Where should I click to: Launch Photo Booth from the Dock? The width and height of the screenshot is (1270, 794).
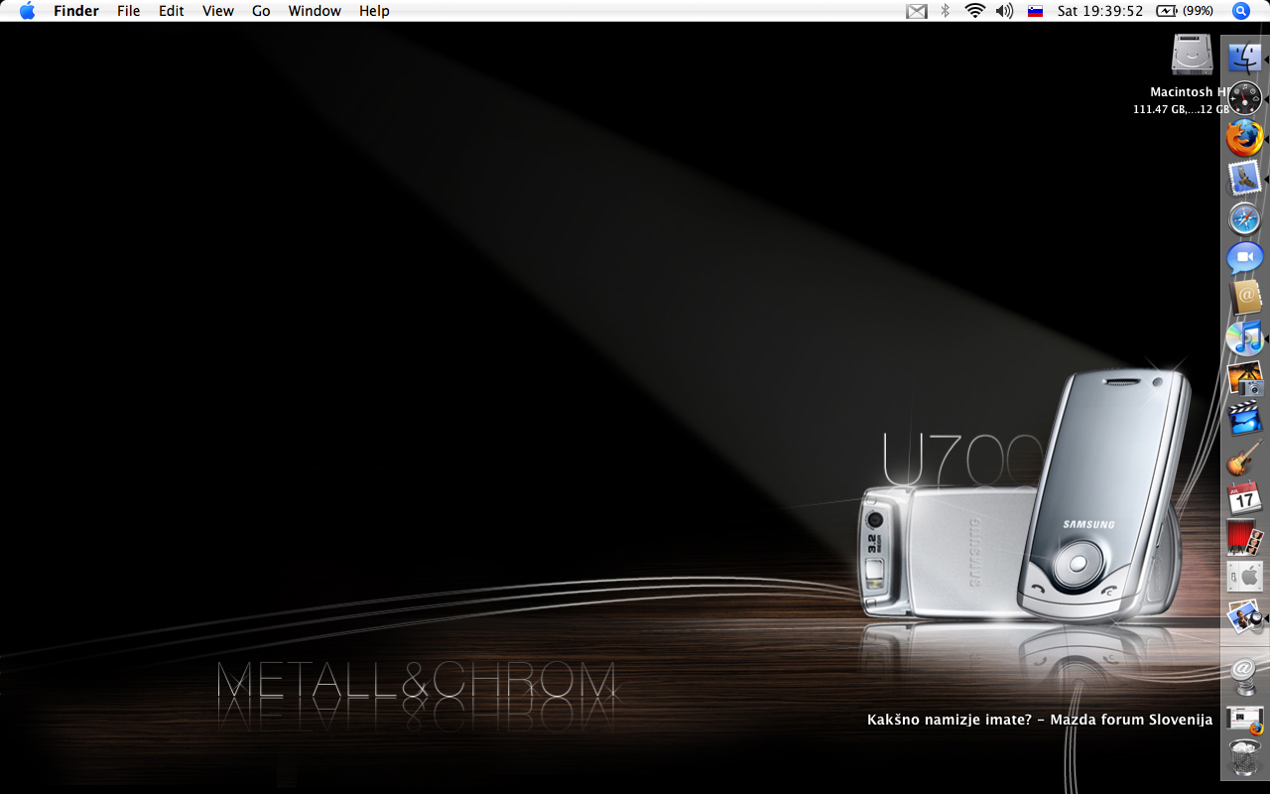click(1244, 538)
